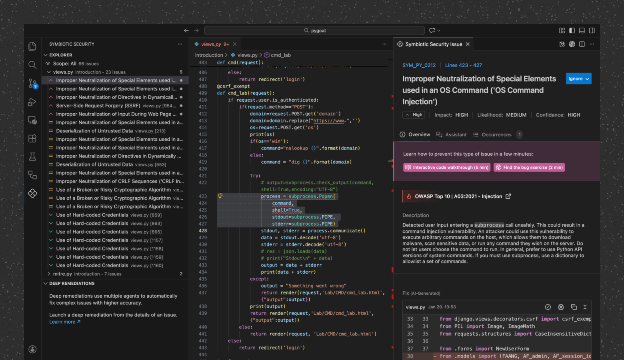Open the Symbiotic Security activity bar icon

[x=32, y=193]
